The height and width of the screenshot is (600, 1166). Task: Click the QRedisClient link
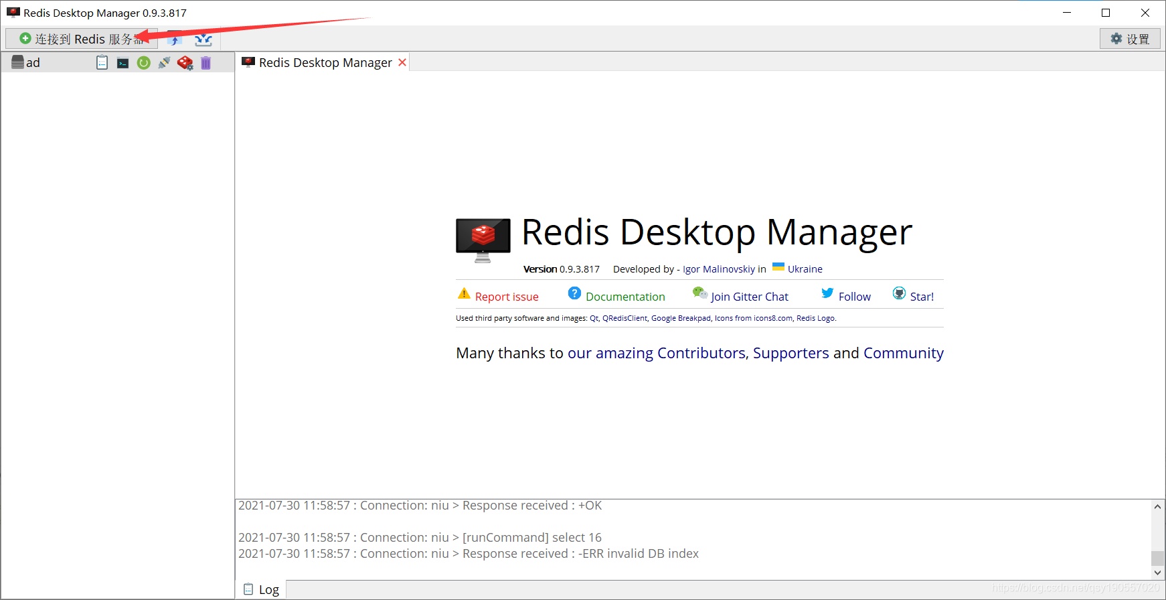point(624,318)
